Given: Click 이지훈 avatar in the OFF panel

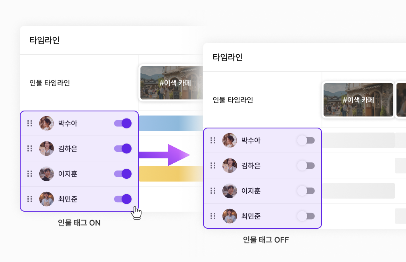Looking at the screenshot, I should coord(230,191).
